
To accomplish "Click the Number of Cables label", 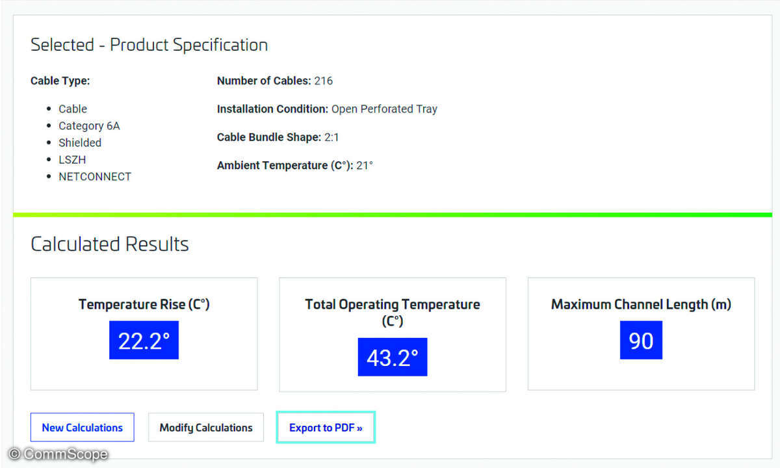I will 263,81.
